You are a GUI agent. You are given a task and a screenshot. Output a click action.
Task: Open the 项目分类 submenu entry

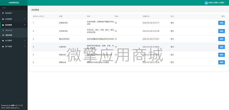click(x=14, y=30)
